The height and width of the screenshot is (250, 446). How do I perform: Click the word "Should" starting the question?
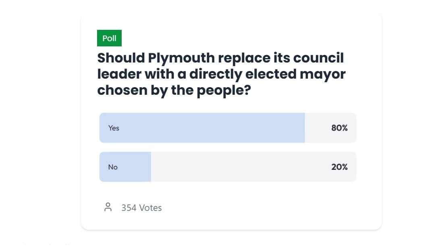(x=121, y=58)
